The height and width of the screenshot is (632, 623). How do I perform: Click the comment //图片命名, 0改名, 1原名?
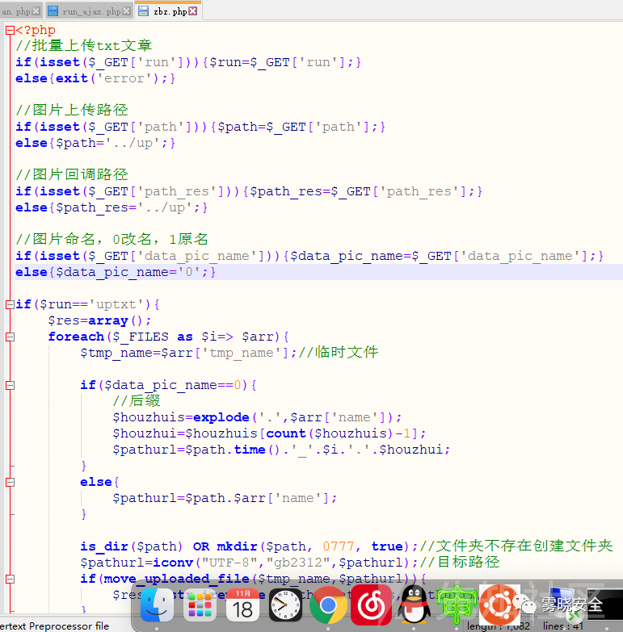tap(112, 239)
